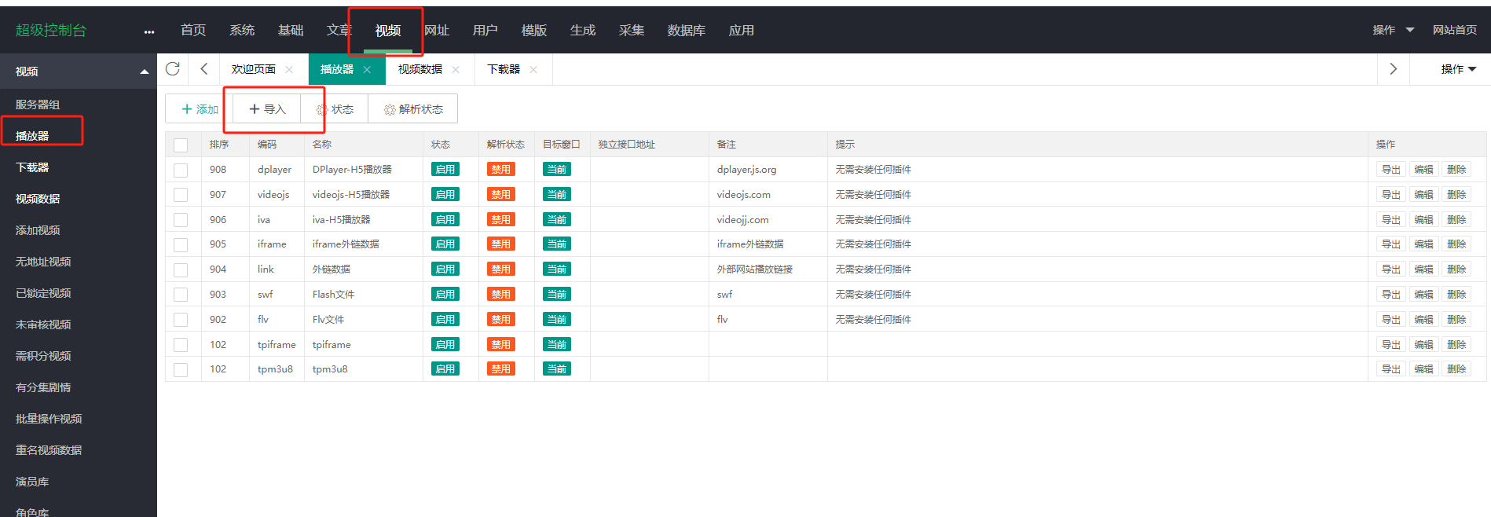Screen dimensions: 1491x517
Task: Open the 生成 top menu
Action: click(583, 30)
